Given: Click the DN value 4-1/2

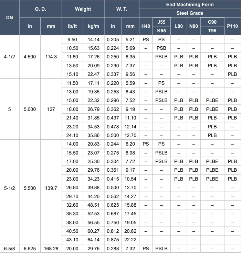Looking at the screenshot, I should 9,57.
